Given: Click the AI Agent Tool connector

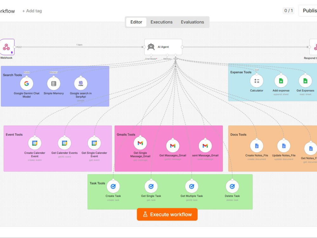Looking at the screenshot, I should click(x=176, y=55).
